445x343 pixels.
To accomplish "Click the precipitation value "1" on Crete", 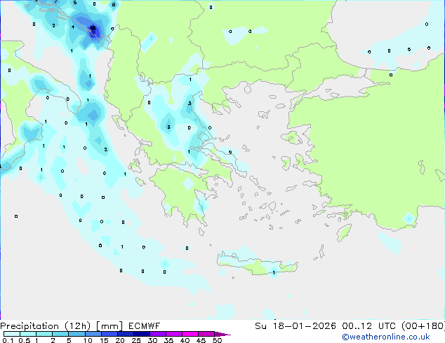I will [274, 273].
